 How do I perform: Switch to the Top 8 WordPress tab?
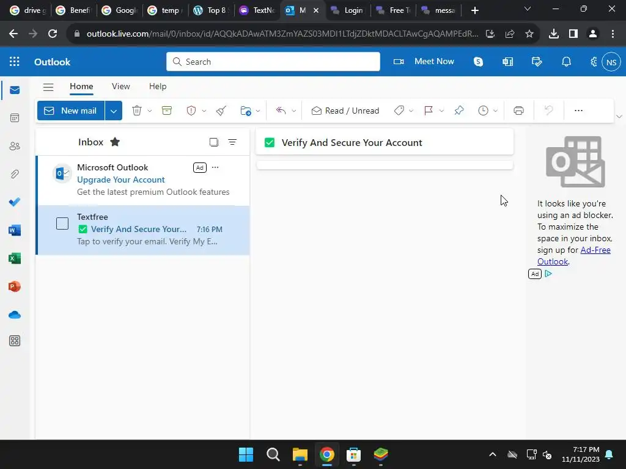click(211, 10)
